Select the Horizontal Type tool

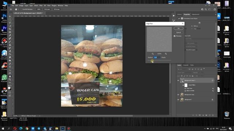[10, 67]
